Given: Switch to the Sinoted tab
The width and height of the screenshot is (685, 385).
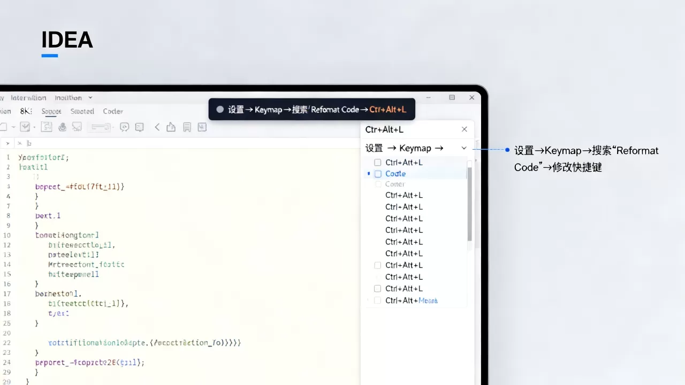Looking at the screenshot, I should [82, 111].
